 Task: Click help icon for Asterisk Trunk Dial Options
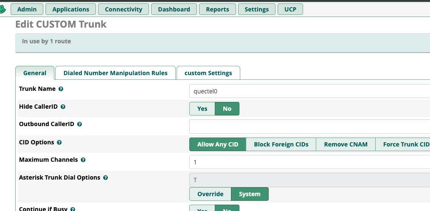tap(105, 178)
